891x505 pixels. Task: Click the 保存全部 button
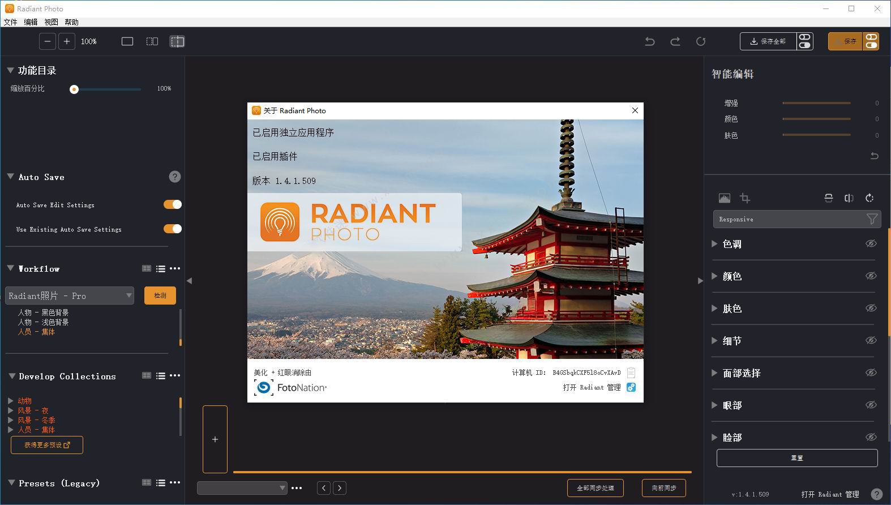[x=768, y=41]
